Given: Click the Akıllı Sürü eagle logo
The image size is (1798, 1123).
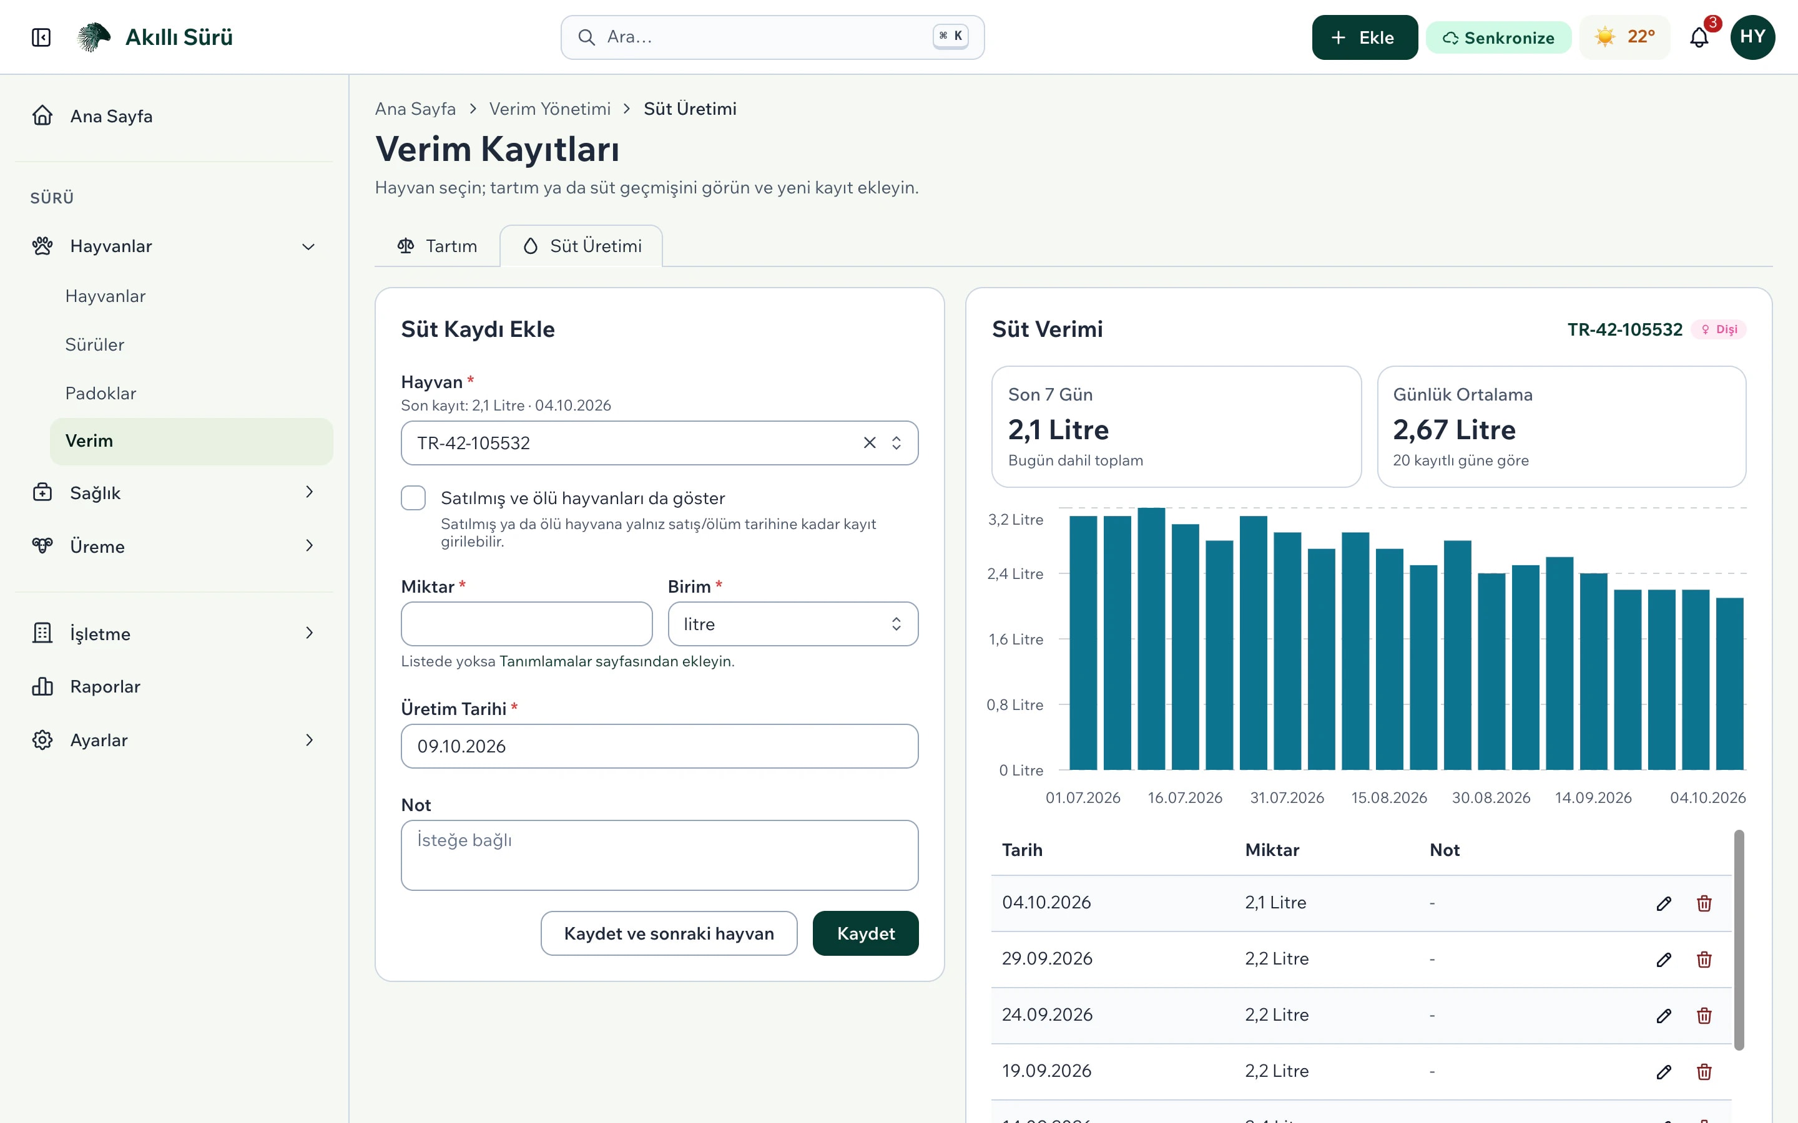Looking at the screenshot, I should point(94,37).
